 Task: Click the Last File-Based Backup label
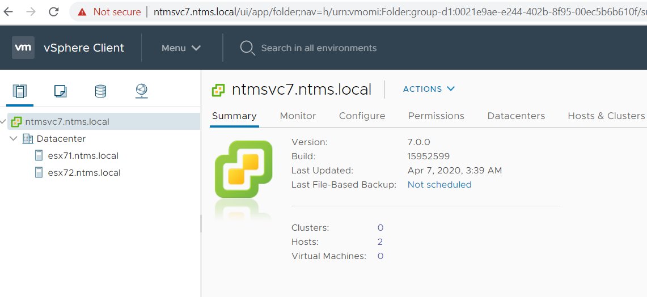point(344,184)
